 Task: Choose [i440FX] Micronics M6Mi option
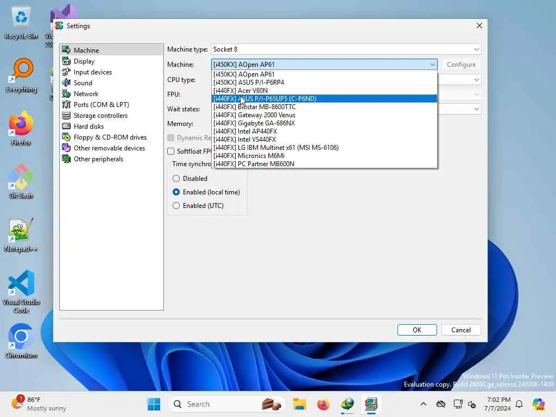click(x=324, y=156)
